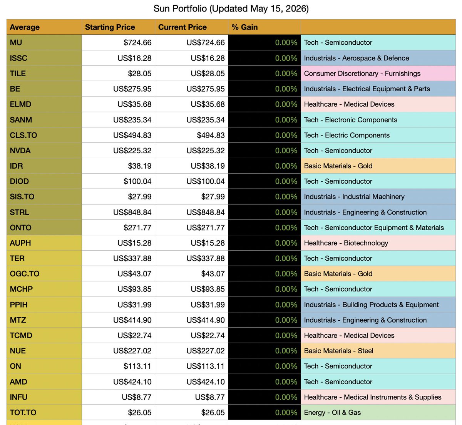Select Basic Materials - Steel cell

[x=378, y=351]
